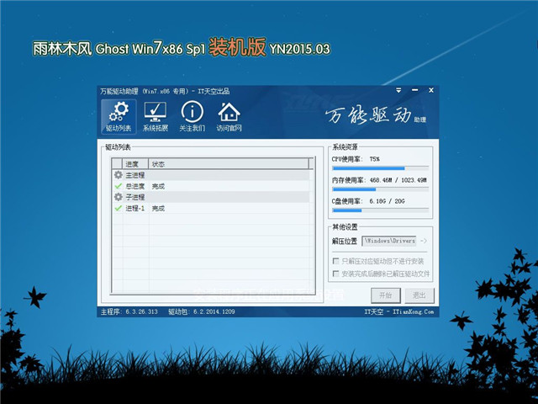Click the IT天空 - ITianKong.Com link
The height and width of the screenshot is (404, 538).
(x=398, y=311)
